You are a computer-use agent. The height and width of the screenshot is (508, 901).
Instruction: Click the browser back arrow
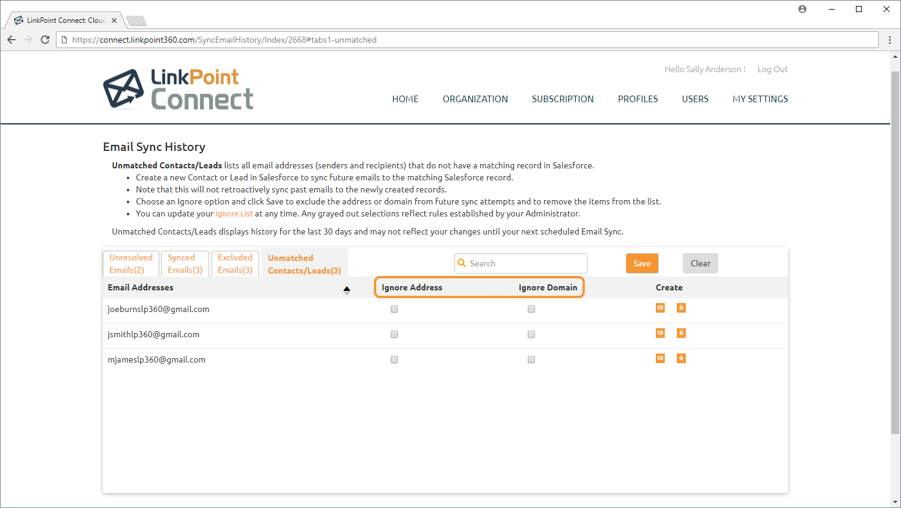click(x=11, y=40)
